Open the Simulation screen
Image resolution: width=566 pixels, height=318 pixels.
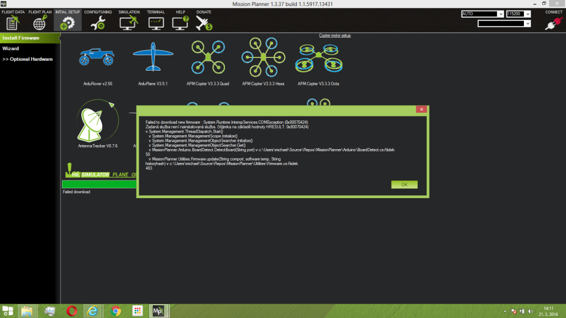point(129,20)
